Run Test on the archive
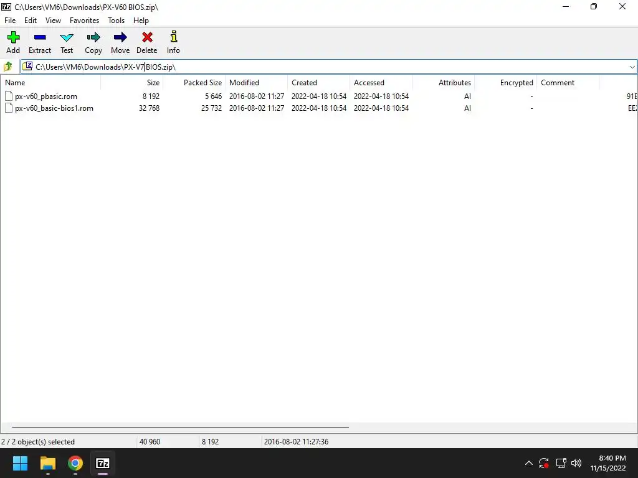Image resolution: width=638 pixels, height=478 pixels. (67, 38)
